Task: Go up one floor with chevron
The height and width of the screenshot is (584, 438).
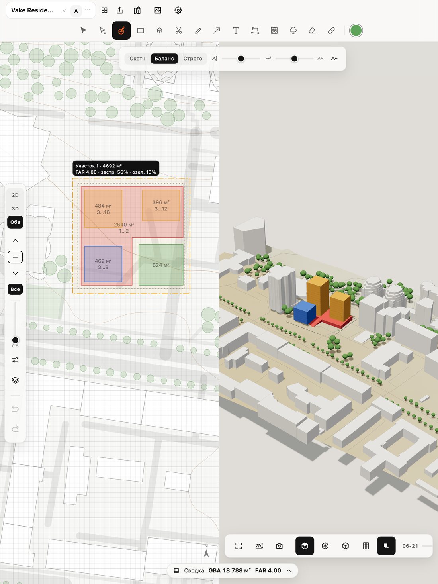Action: tap(15, 241)
